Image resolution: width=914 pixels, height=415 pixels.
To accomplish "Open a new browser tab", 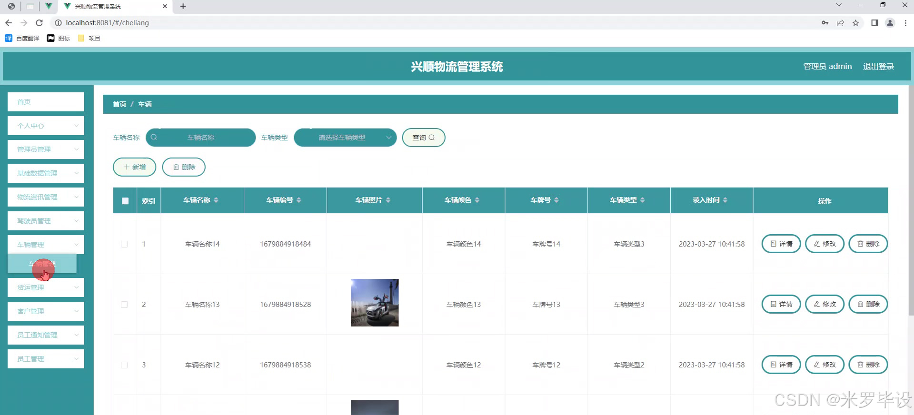I will [x=183, y=6].
